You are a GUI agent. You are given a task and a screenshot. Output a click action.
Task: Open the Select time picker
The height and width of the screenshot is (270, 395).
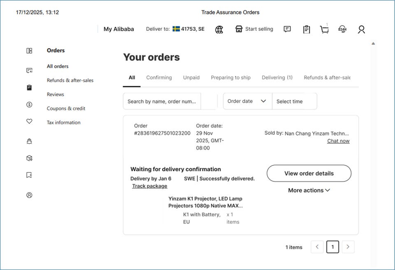tap(295, 101)
